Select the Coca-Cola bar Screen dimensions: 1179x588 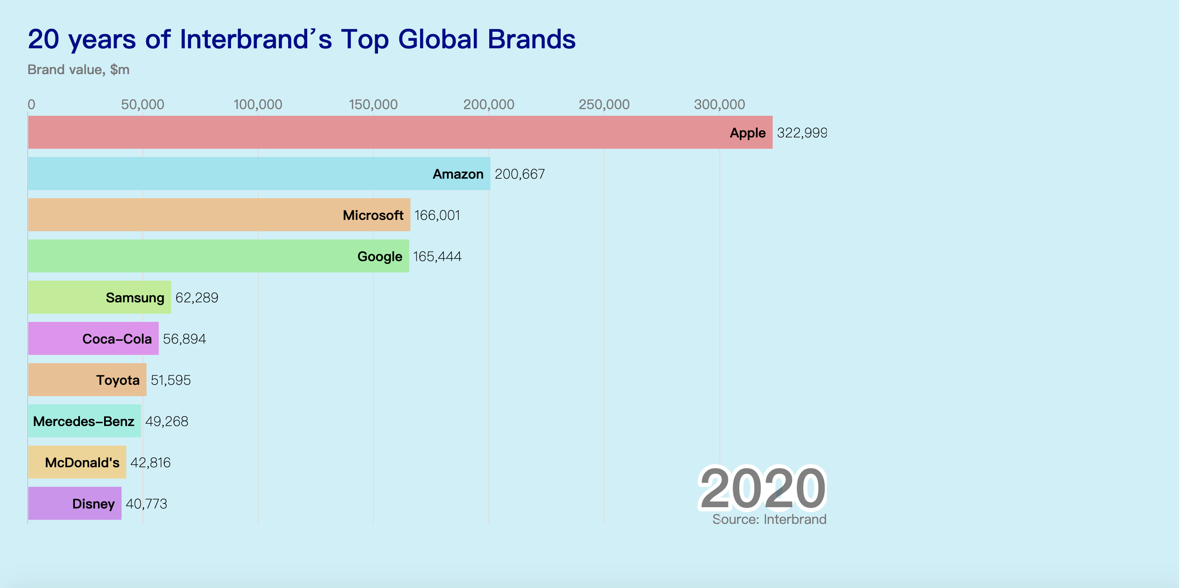(93, 339)
